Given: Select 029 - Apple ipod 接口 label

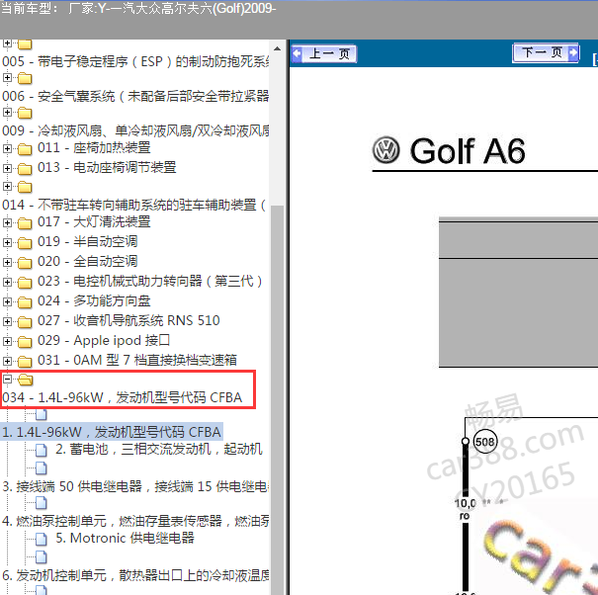Looking at the screenshot, I should pyautogui.click(x=104, y=341).
